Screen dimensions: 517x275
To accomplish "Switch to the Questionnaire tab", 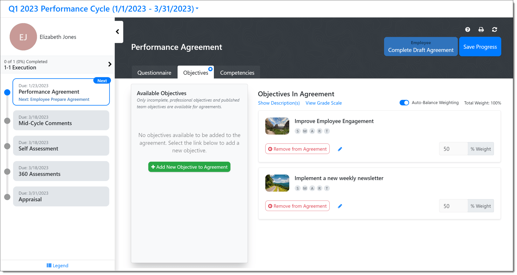I will [154, 73].
